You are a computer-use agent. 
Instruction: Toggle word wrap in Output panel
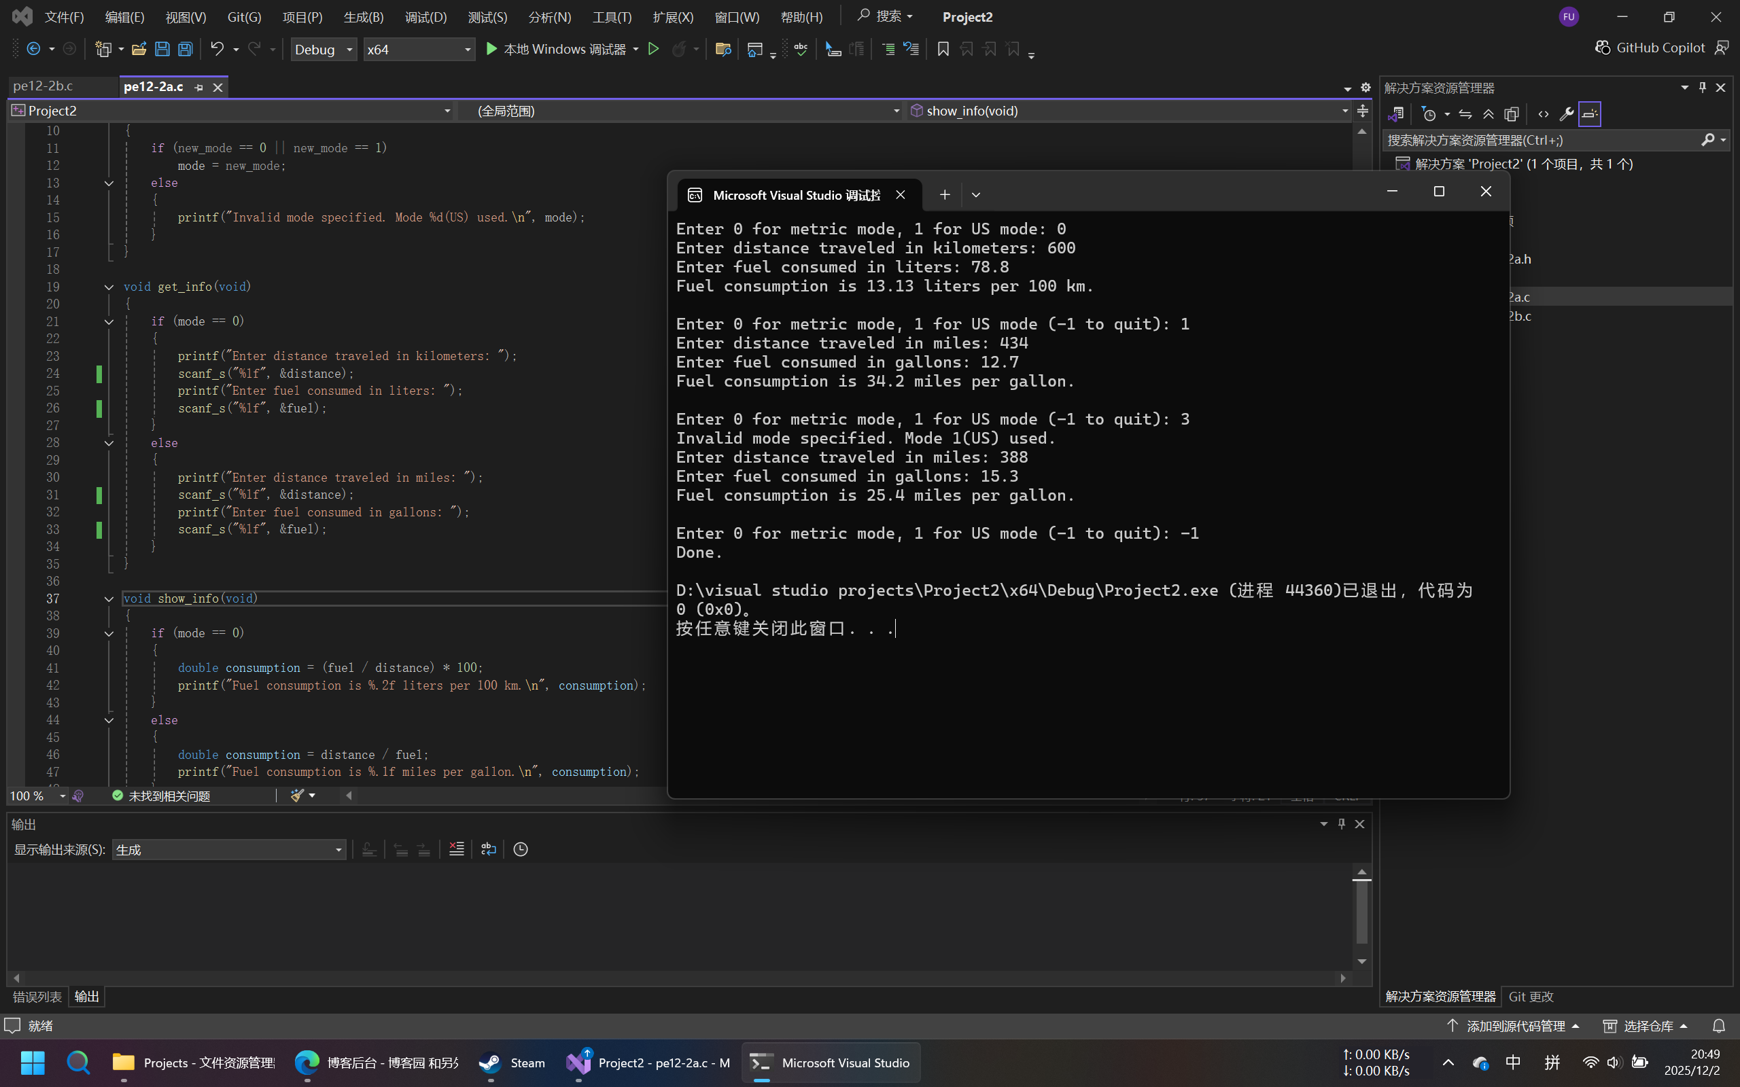[488, 849]
